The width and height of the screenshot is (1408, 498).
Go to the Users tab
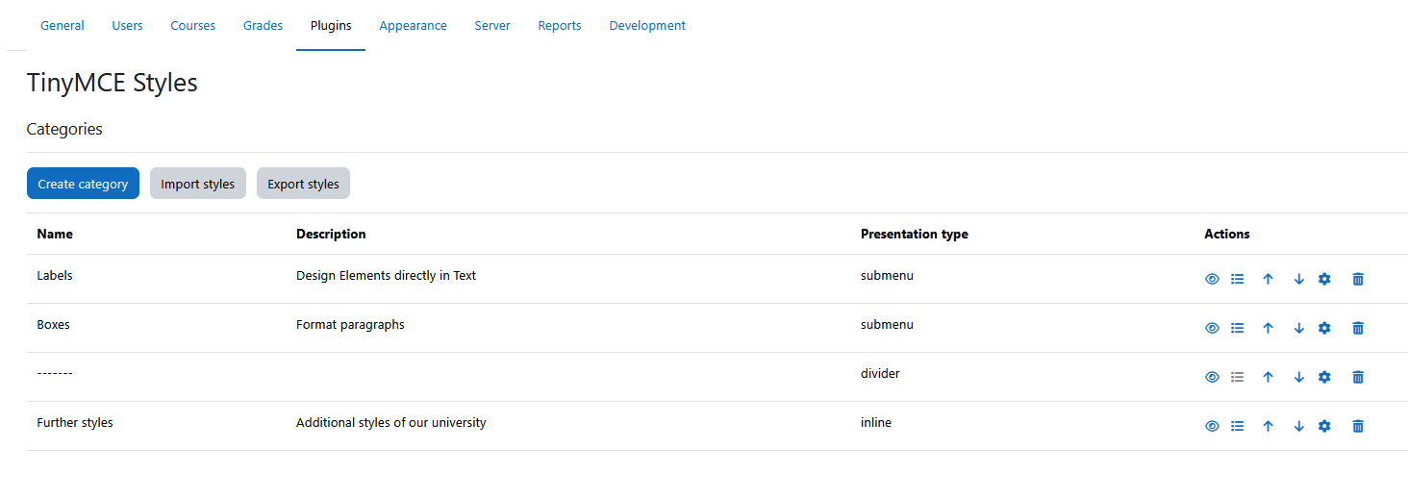127,26
